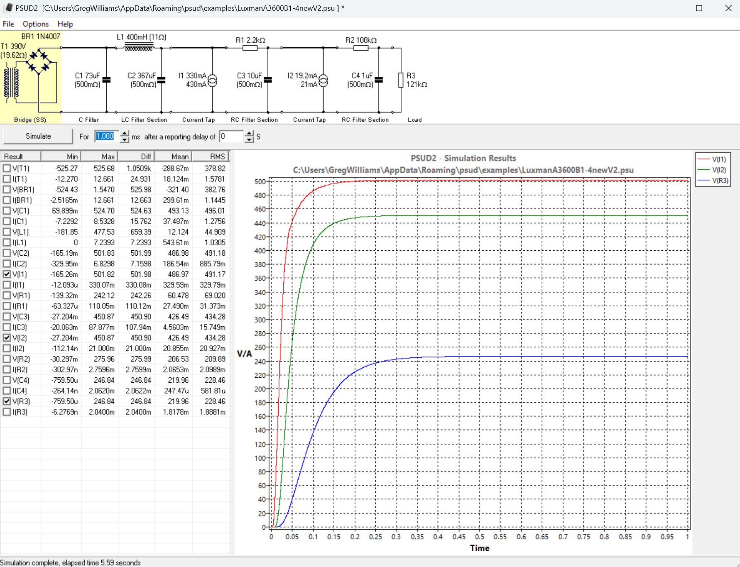Check the V(C1) result checkbox
This screenshot has width=740, height=567.
click(x=7, y=211)
